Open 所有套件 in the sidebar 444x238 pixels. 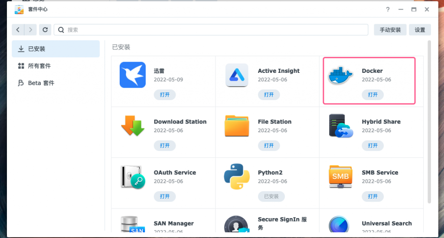click(x=56, y=66)
